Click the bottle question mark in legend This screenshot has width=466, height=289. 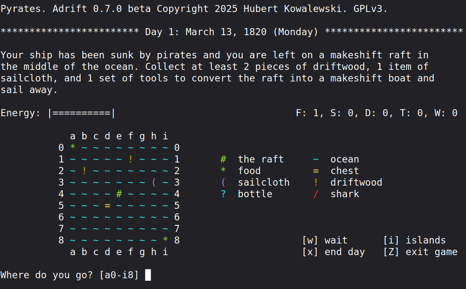click(x=223, y=194)
